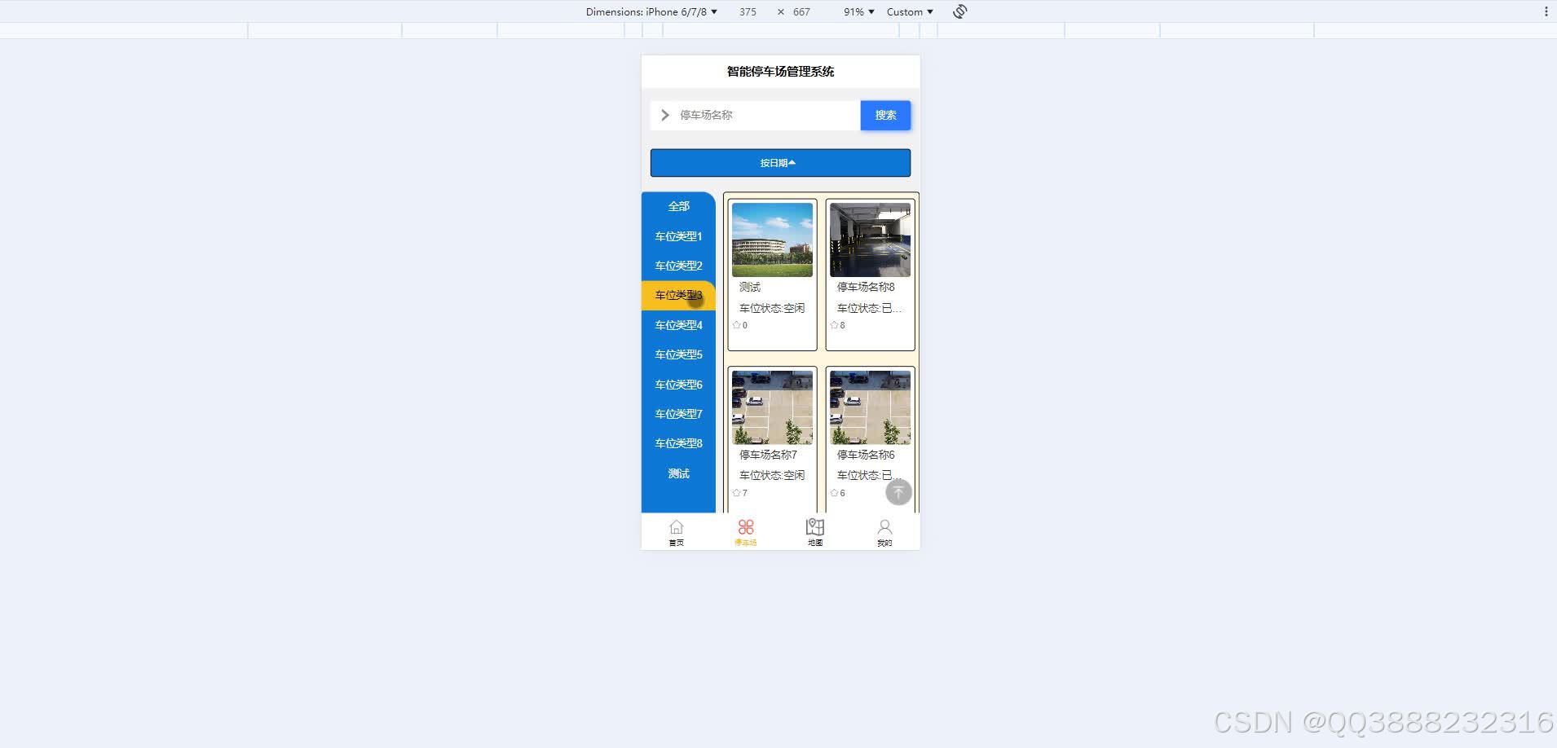Open the 停车场名称6 parking lot thumbnail

pos(870,407)
